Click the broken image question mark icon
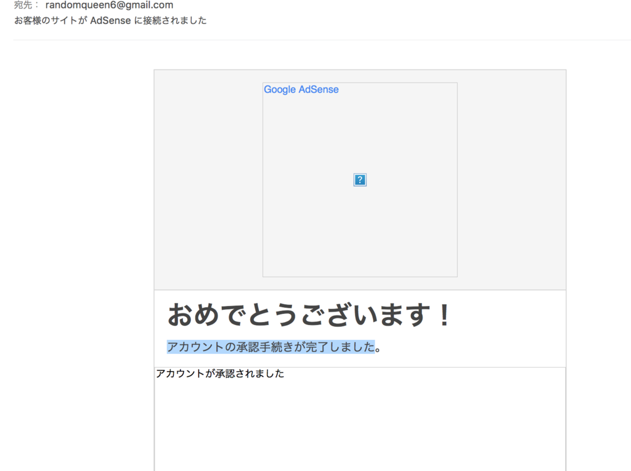This screenshot has height=471, width=631. point(360,180)
